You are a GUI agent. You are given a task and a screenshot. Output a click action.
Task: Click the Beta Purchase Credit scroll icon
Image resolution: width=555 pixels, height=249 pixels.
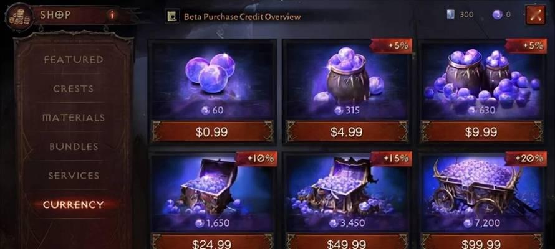tap(172, 16)
